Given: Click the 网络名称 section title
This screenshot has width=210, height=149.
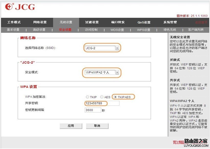Looking at the screenshot, I should pos(28,38).
